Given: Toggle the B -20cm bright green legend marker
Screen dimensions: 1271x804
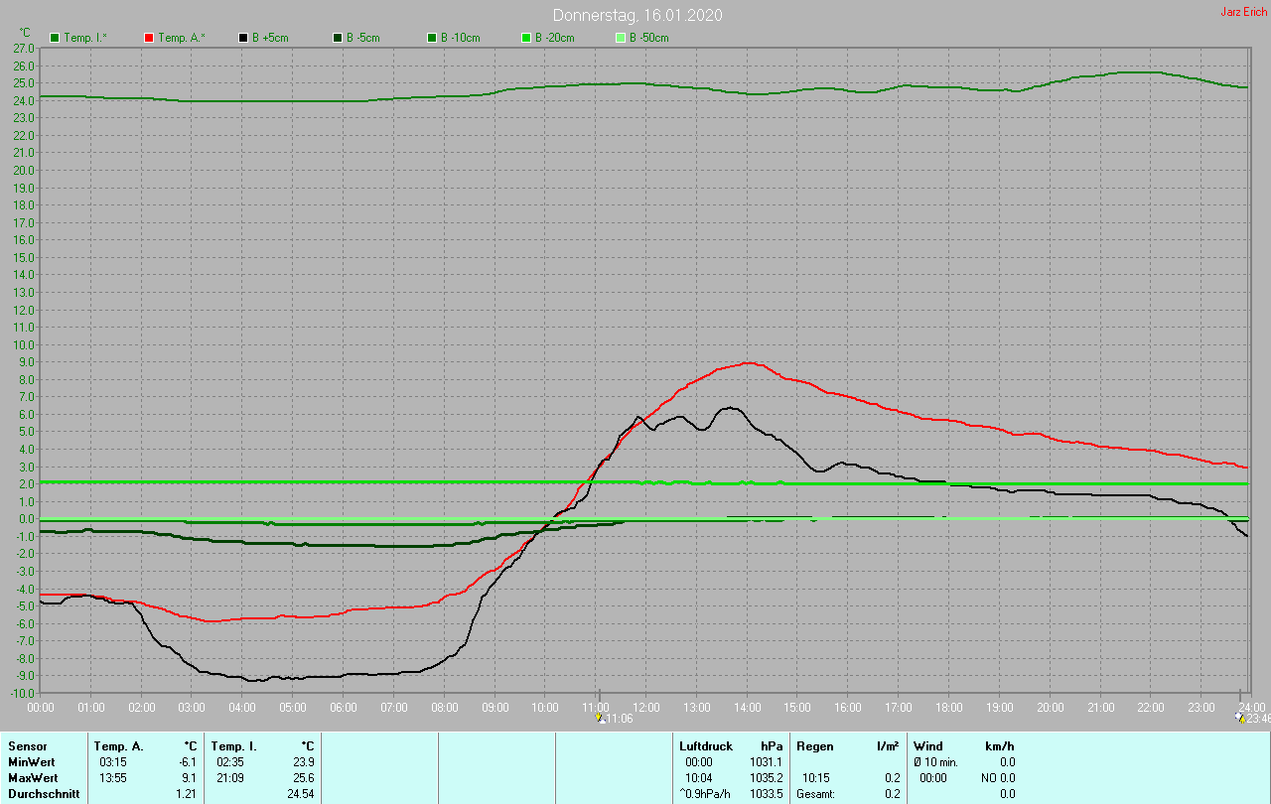Looking at the screenshot, I should coord(526,38).
